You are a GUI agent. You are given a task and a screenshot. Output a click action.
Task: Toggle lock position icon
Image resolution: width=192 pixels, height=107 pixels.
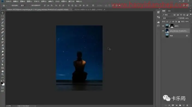point(173,22)
